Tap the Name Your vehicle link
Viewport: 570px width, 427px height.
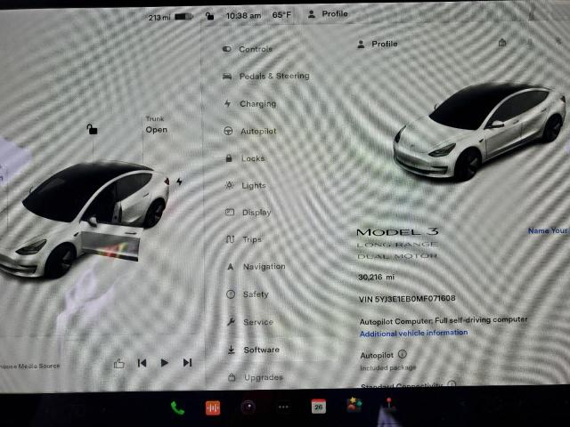[549, 230]
